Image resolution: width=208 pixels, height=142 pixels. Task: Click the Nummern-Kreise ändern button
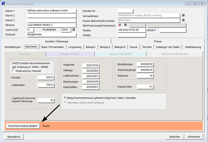[23, 126]
